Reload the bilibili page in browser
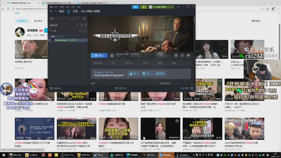Viewport: 281px width, 158px height. click(8, 8)
